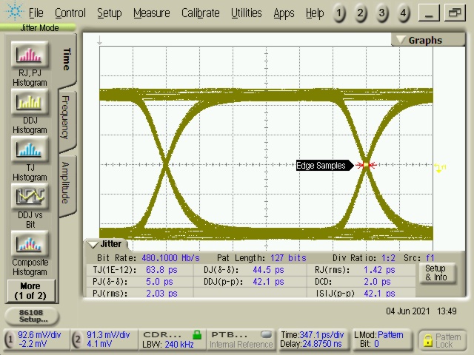
Task: Toggle channel 4 button in top bar
Action: (x=403, y=13)
